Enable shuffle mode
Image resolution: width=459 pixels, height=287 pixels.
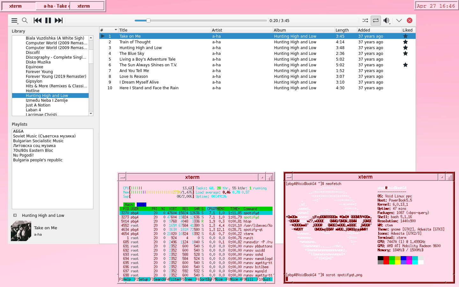tap(365, 20)
